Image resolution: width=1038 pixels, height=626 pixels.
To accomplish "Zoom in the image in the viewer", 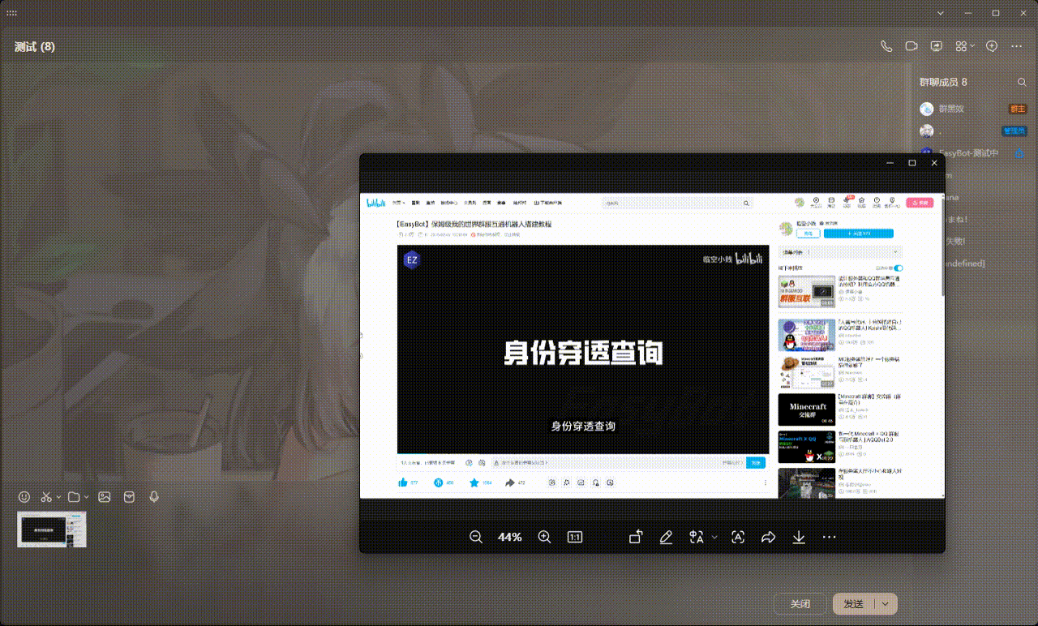I will [544, 537].
